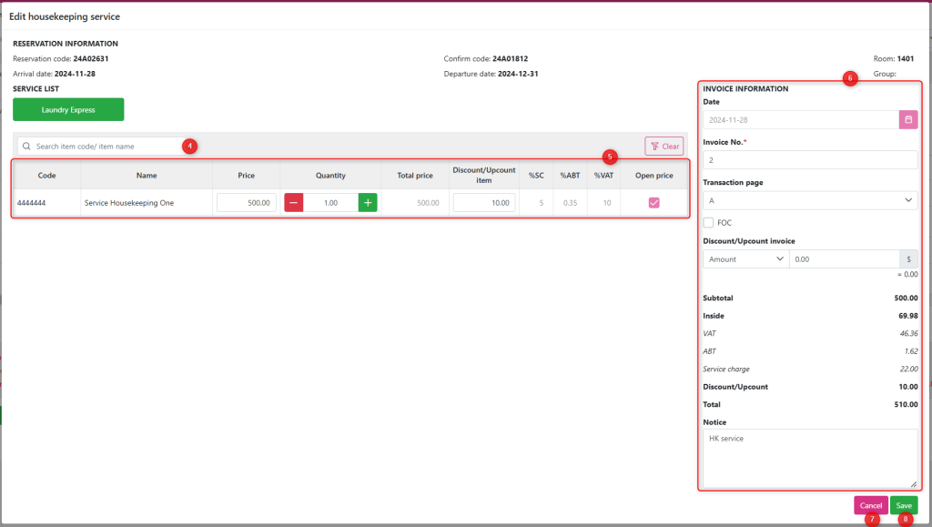Enable the FOC checkbox
932x527 pixels.
click(710, 222)
